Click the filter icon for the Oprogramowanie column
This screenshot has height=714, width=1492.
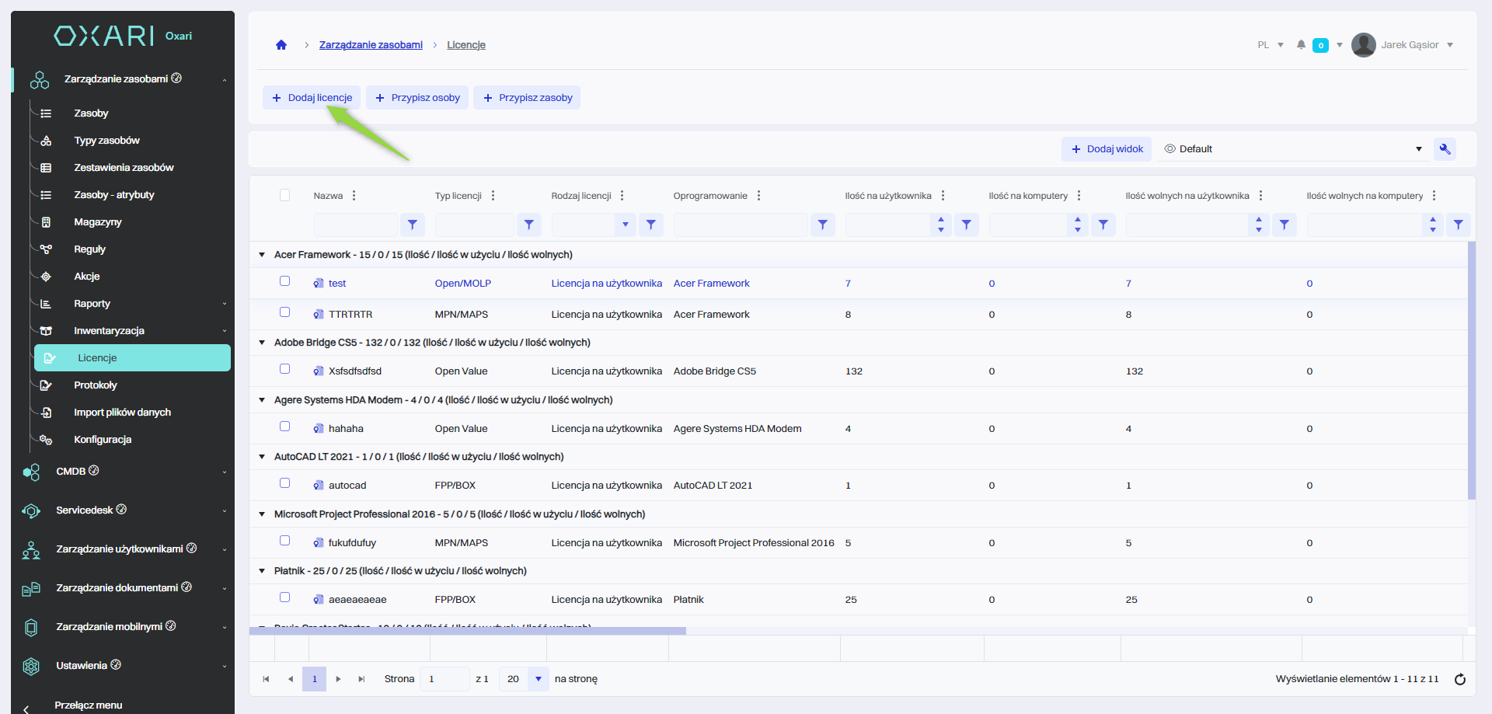click(822, 225)
